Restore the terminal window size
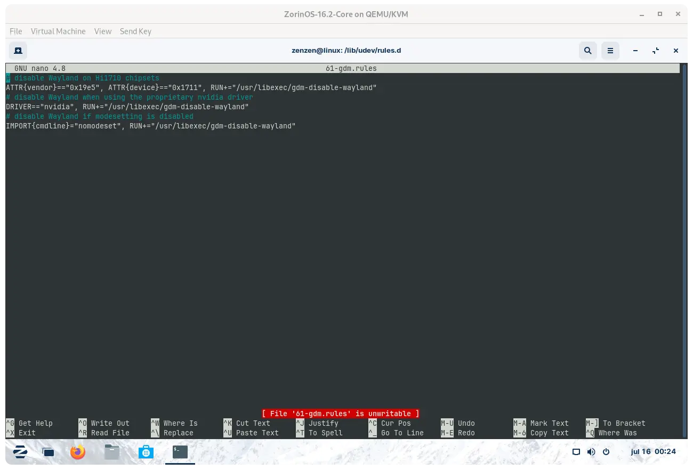 (x=656, y=51)
